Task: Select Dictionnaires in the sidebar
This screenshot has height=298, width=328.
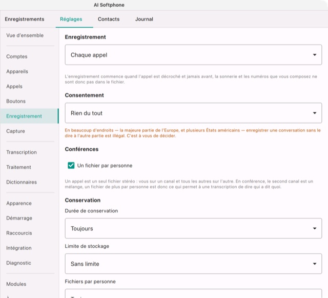Action: tap(22, 182)
